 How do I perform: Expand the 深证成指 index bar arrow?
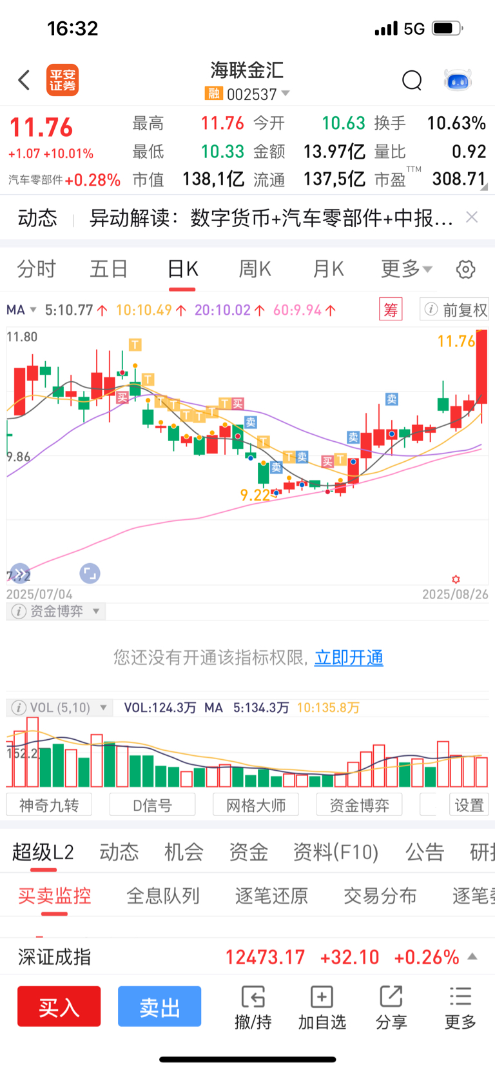[x=472, y=957]
